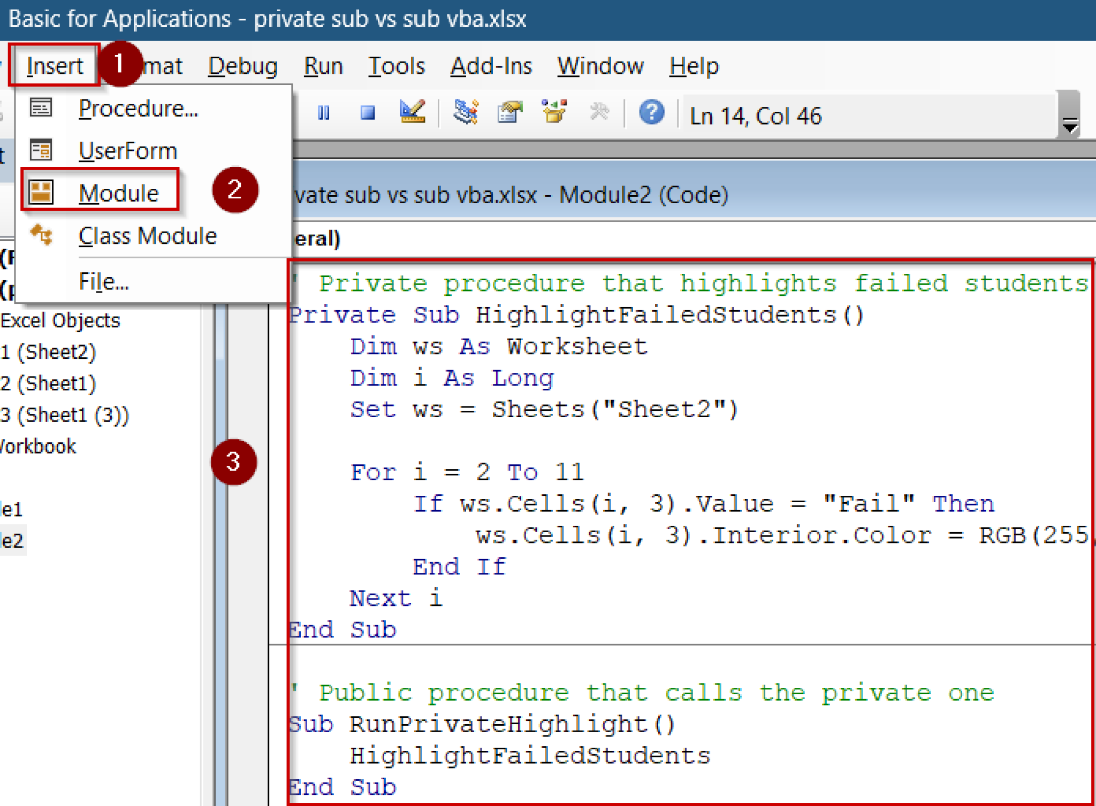
Task: Click the Microsoft VBA Help icon
Action: click(x=651, y=112)
